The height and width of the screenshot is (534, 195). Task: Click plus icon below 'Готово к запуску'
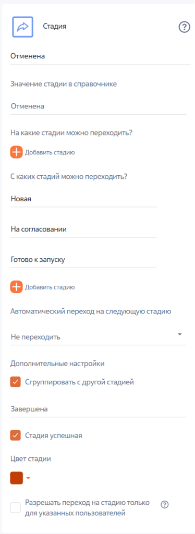coord(16,287)
